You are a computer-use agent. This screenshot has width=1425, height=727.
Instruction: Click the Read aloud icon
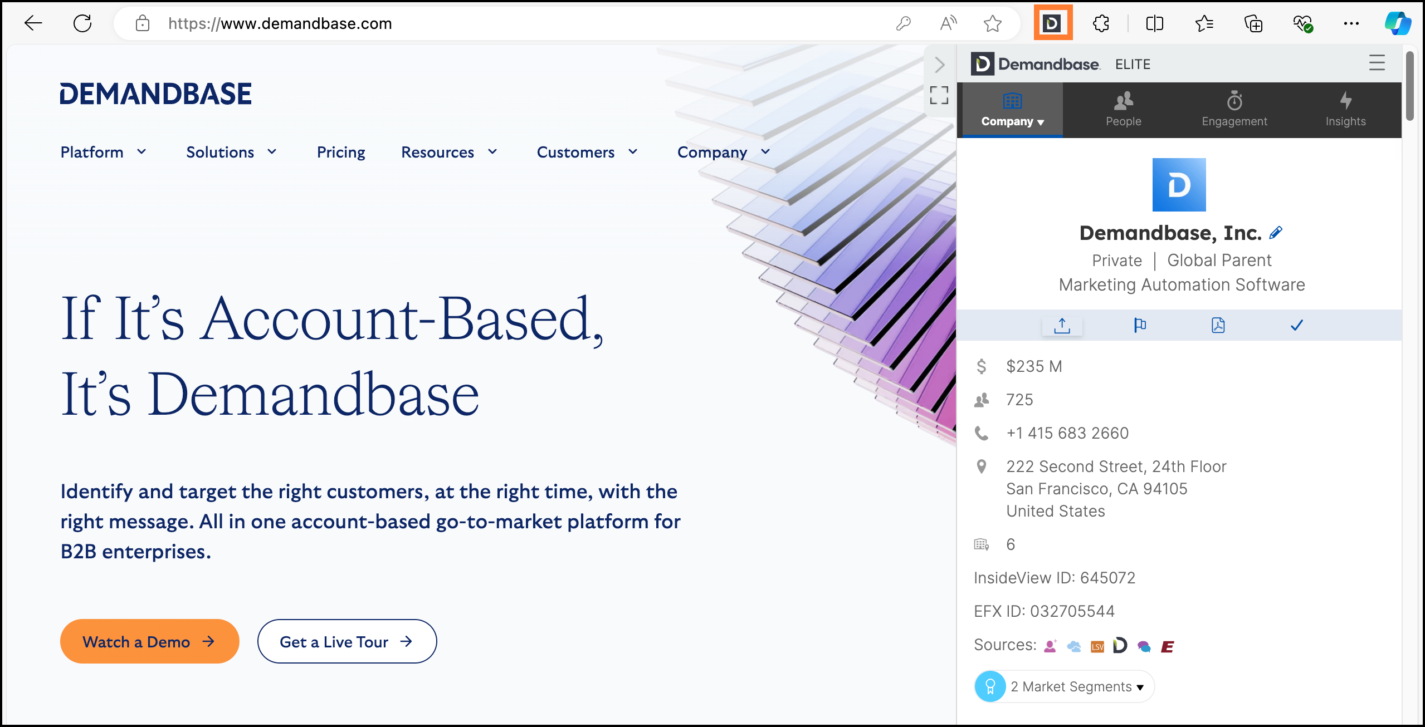pos(948,23)
